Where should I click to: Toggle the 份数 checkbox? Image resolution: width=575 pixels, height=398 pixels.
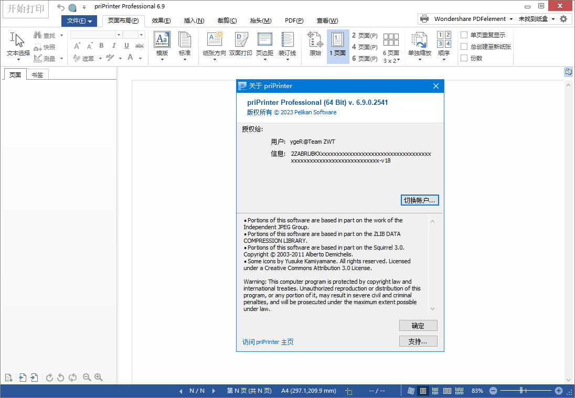click(x=464, y=58)
